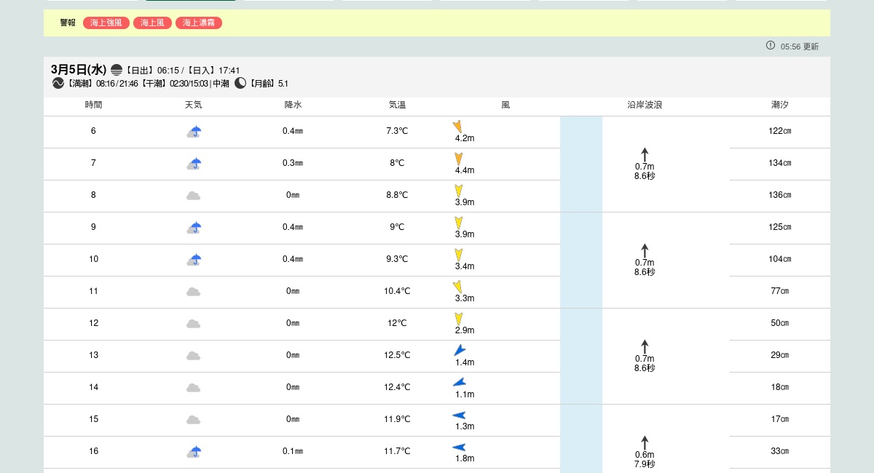Click the blue wind arrow showing 1.4m
Image resolution: width=874 pixels, height=473 pixels.
click(460, 350)
